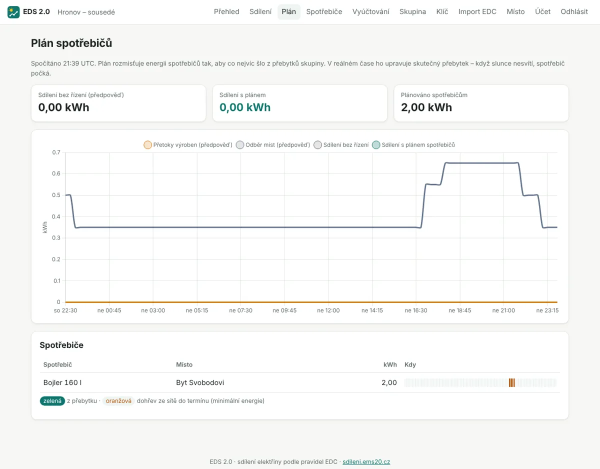
Task: Toggle the Sdílení s plánem spotřebičů legend series
Action: [x=413, y=145]
